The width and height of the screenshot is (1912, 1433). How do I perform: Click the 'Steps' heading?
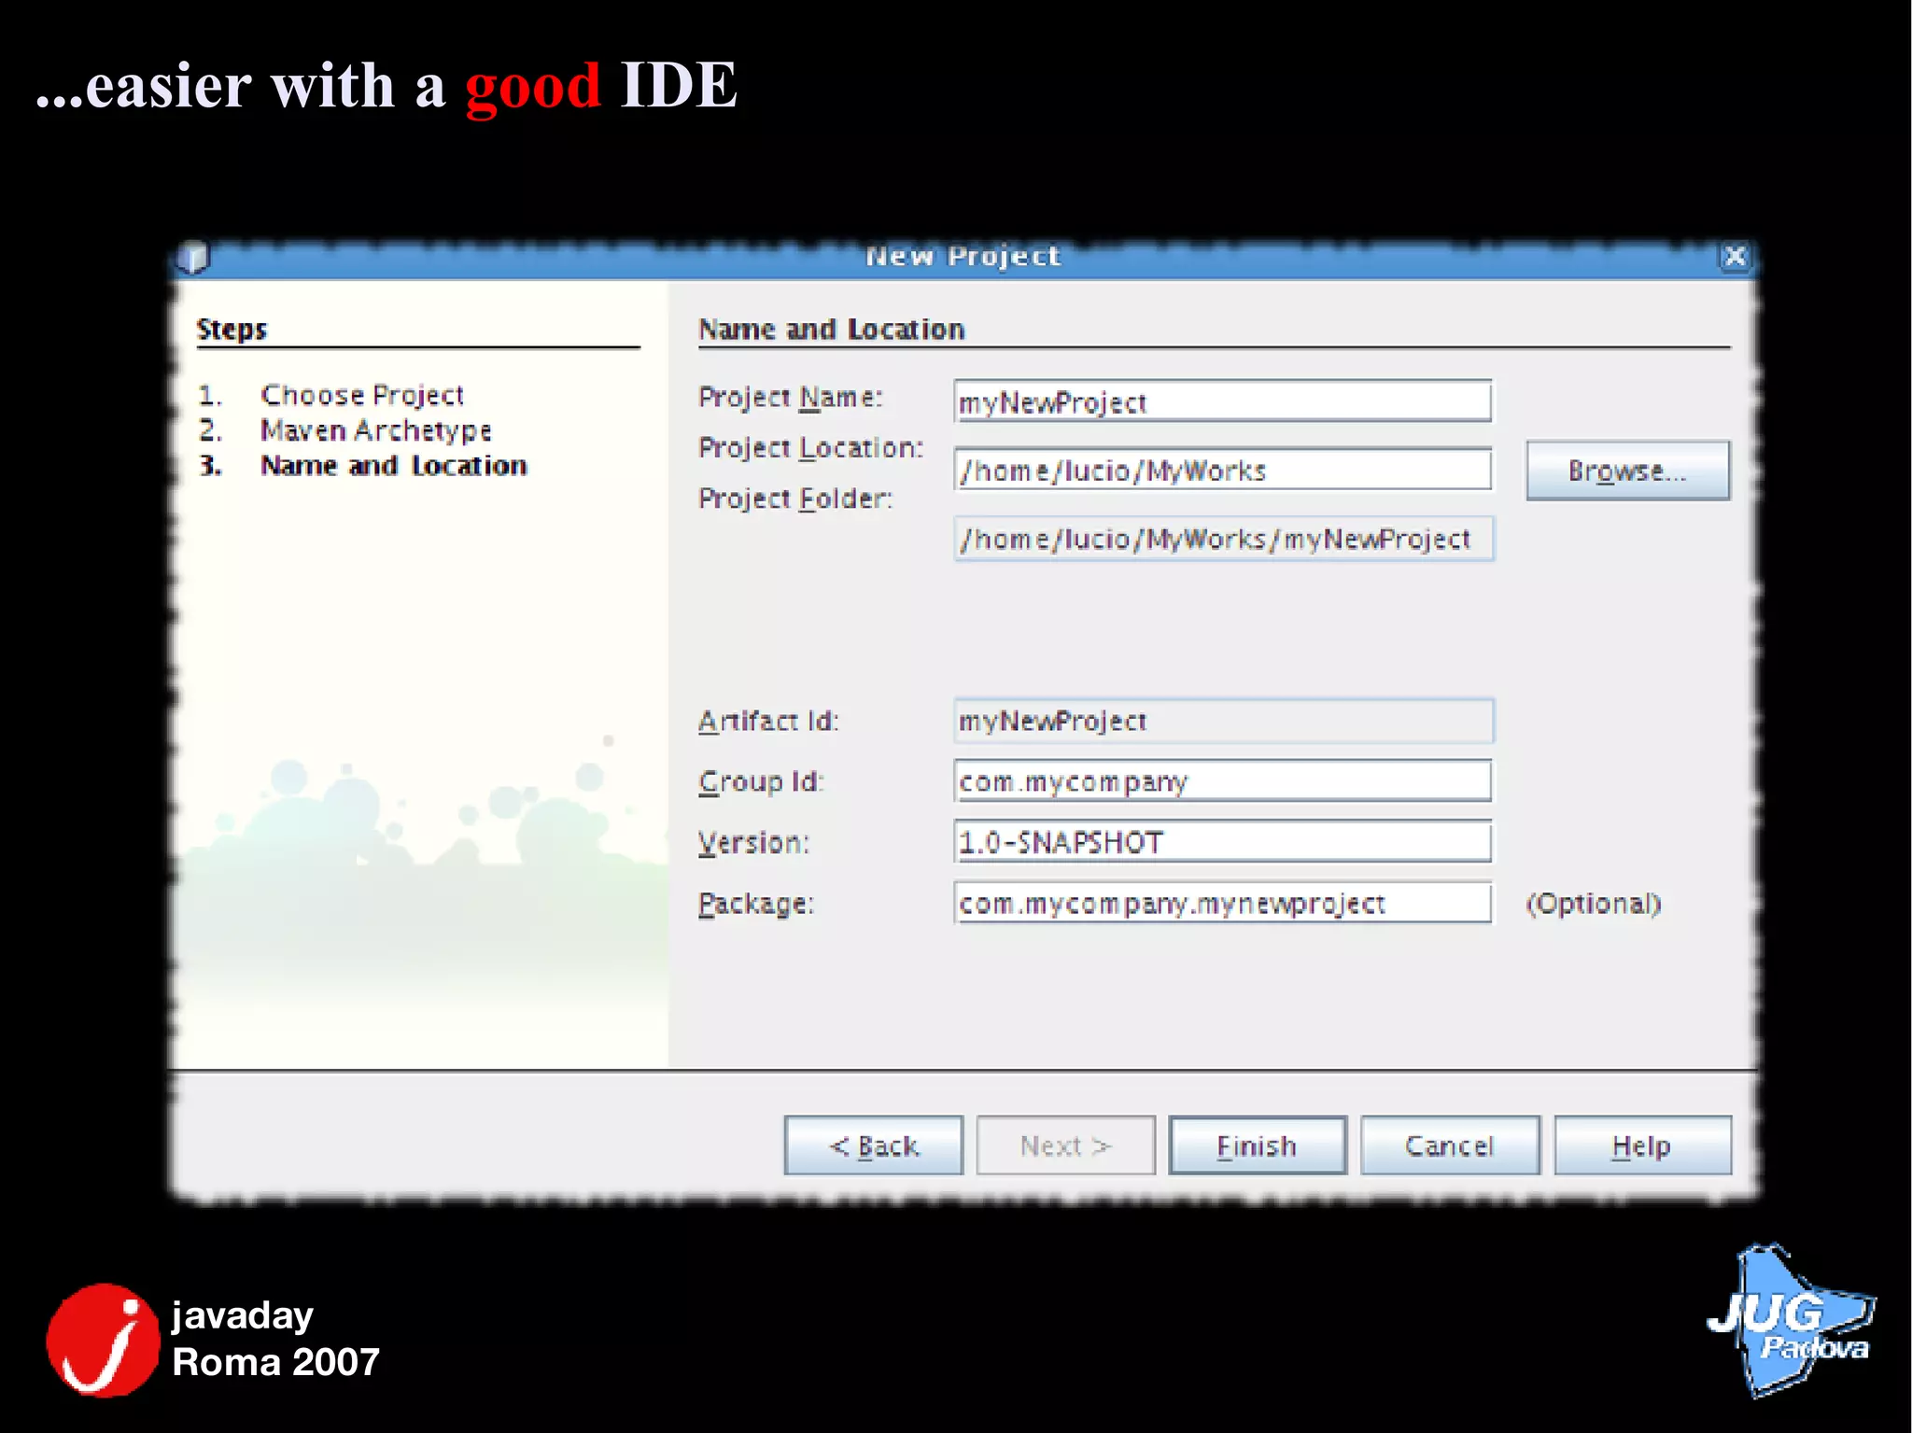[232, 330]
